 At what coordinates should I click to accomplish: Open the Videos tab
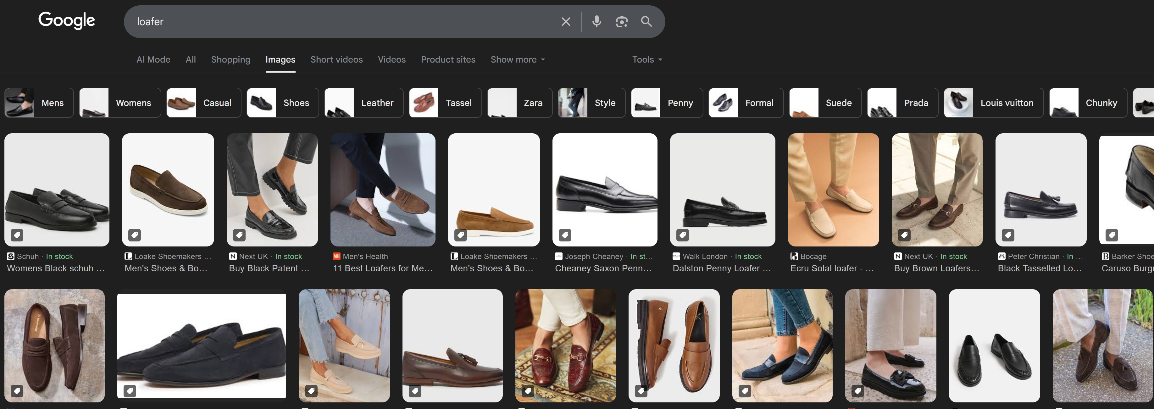391,60
